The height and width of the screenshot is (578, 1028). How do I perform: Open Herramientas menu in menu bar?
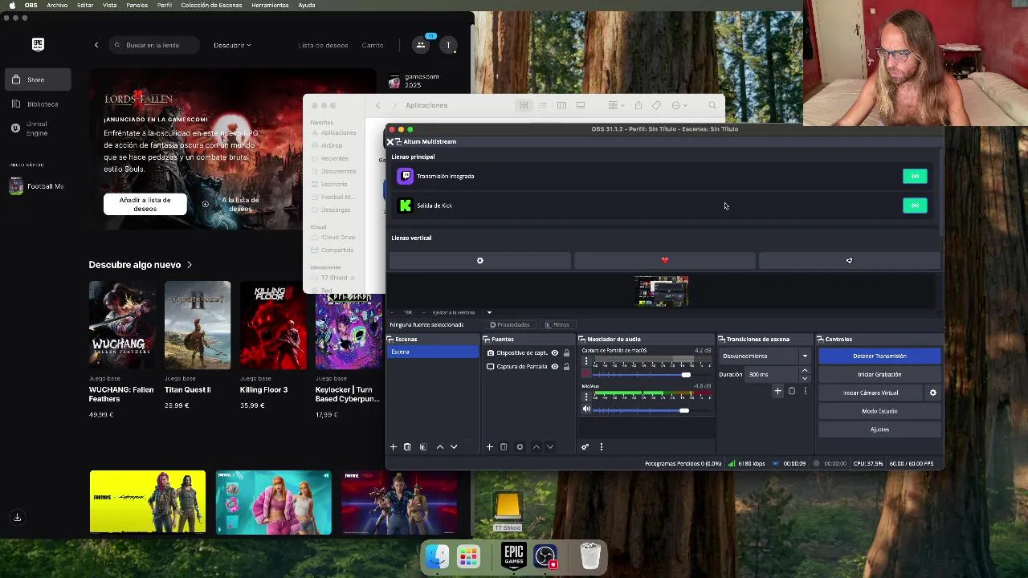pyautogui.click(x=270, y=5)
